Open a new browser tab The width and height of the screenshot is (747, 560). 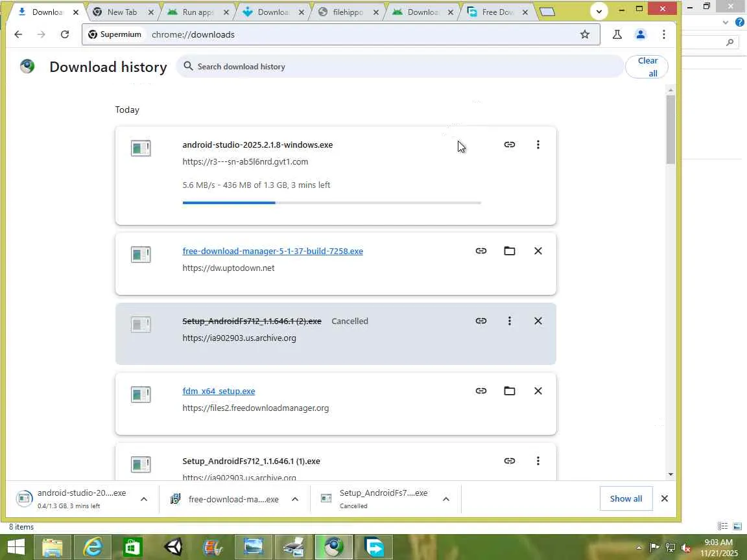click(547, 12)
